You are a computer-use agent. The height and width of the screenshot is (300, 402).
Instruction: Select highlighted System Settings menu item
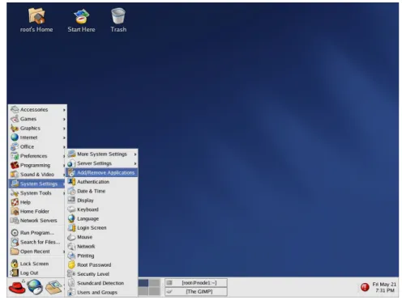pos(37,184)
